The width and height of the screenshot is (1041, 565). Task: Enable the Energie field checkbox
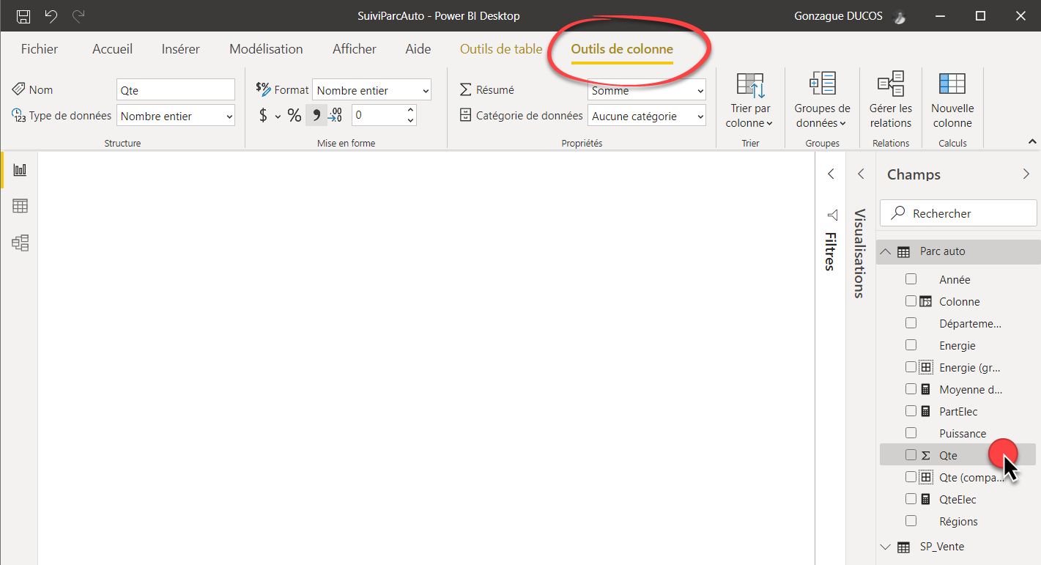tap(911, 345)
